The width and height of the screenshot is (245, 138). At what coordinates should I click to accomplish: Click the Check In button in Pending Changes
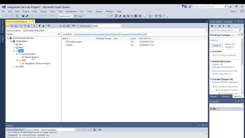pos(217,46)
